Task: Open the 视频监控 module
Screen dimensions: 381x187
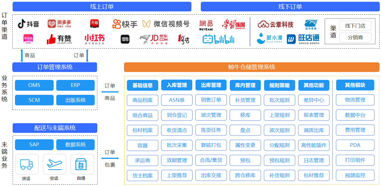Action: tap(355, 175)
